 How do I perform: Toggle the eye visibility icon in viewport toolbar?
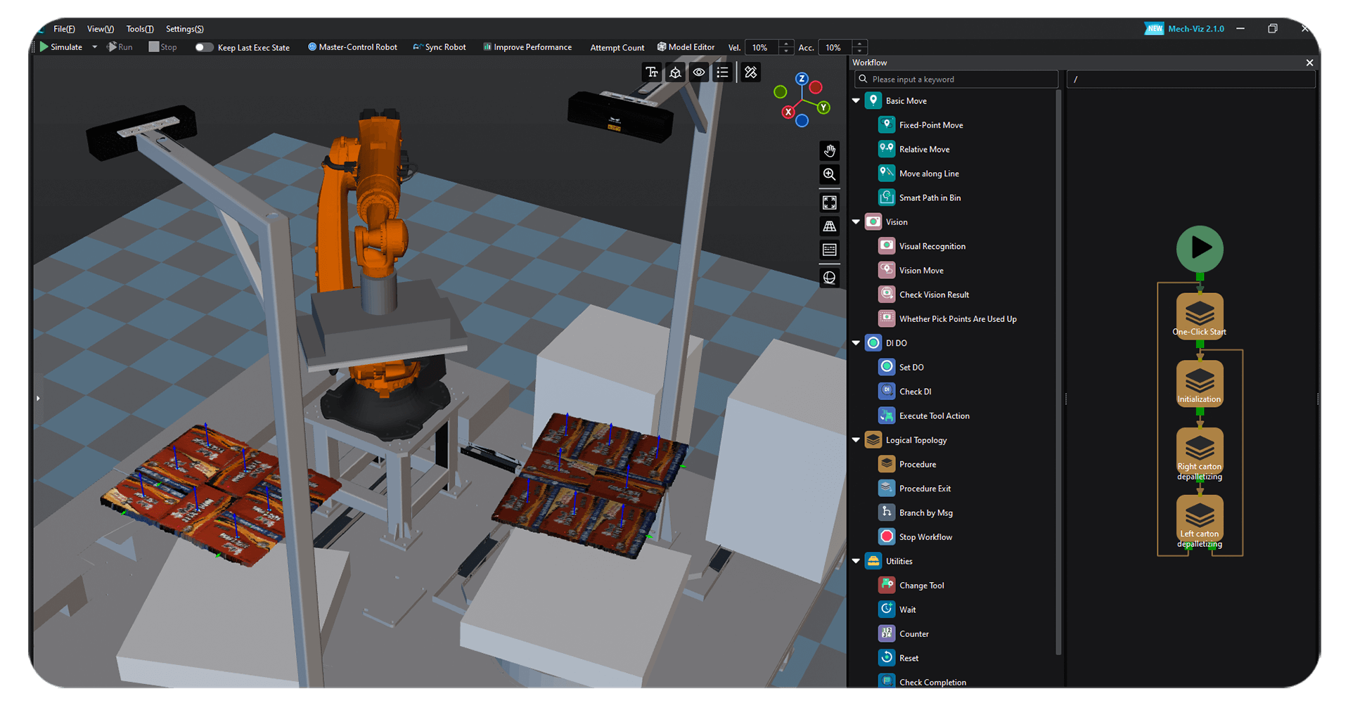tap(698, 72)
